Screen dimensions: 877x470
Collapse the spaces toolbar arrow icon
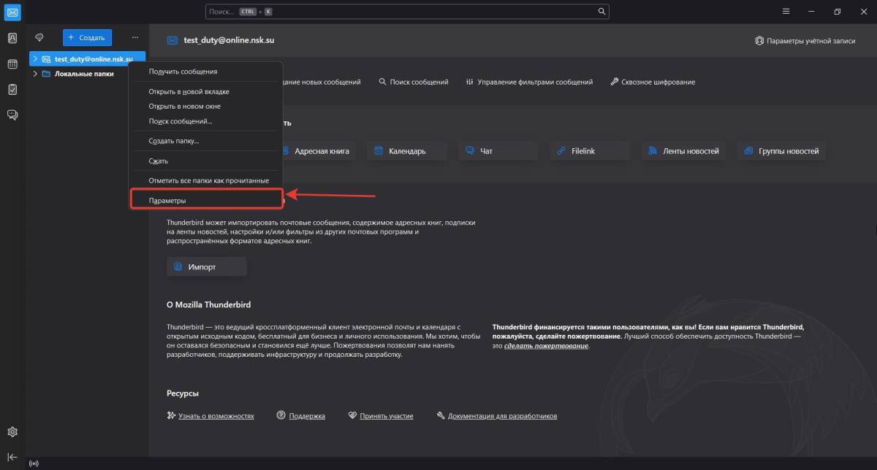(x=12, y=457)
